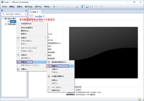144x101 pixels.
Task: Choose 更改硬件兼容性(H)... in submenu
Action: (61, 62)
